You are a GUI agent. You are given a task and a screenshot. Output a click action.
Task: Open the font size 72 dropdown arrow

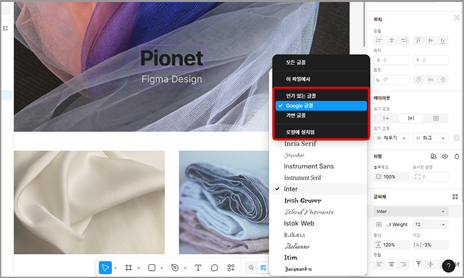443,224
